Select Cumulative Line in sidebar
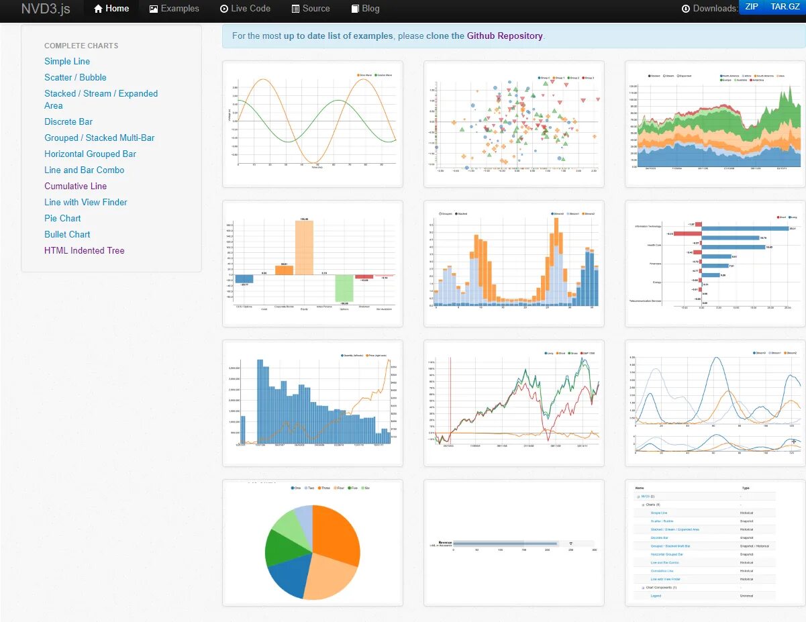This screenshot has height=622, width=806. [x=75, y=186]
